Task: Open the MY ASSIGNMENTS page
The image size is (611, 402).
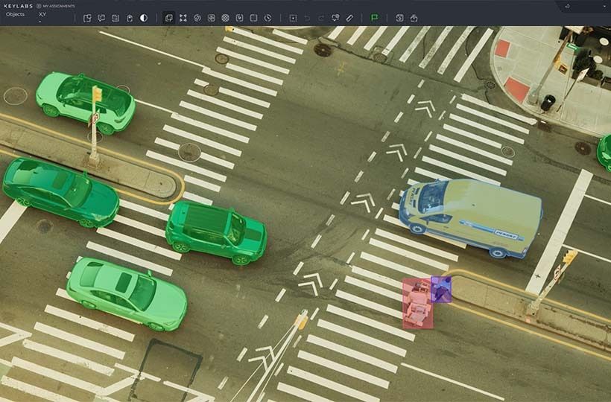Action: pos(56,6)
